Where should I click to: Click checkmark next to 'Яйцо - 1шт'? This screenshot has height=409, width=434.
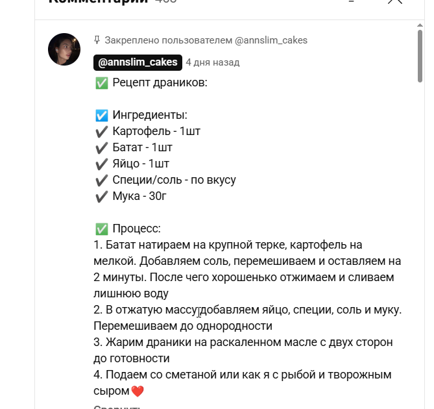tap(102, 164)
